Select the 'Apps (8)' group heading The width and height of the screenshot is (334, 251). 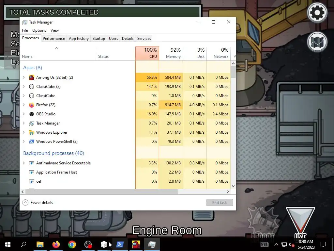point(33,68)
